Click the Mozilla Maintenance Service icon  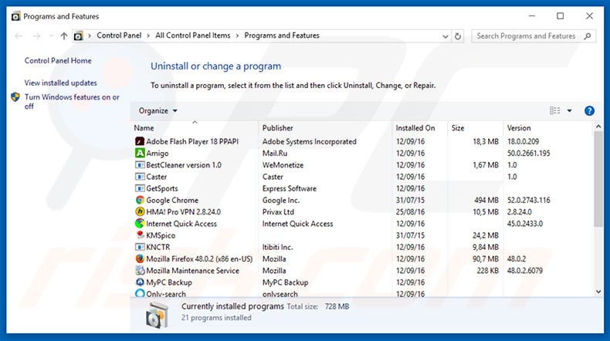[x=140, y=270]
